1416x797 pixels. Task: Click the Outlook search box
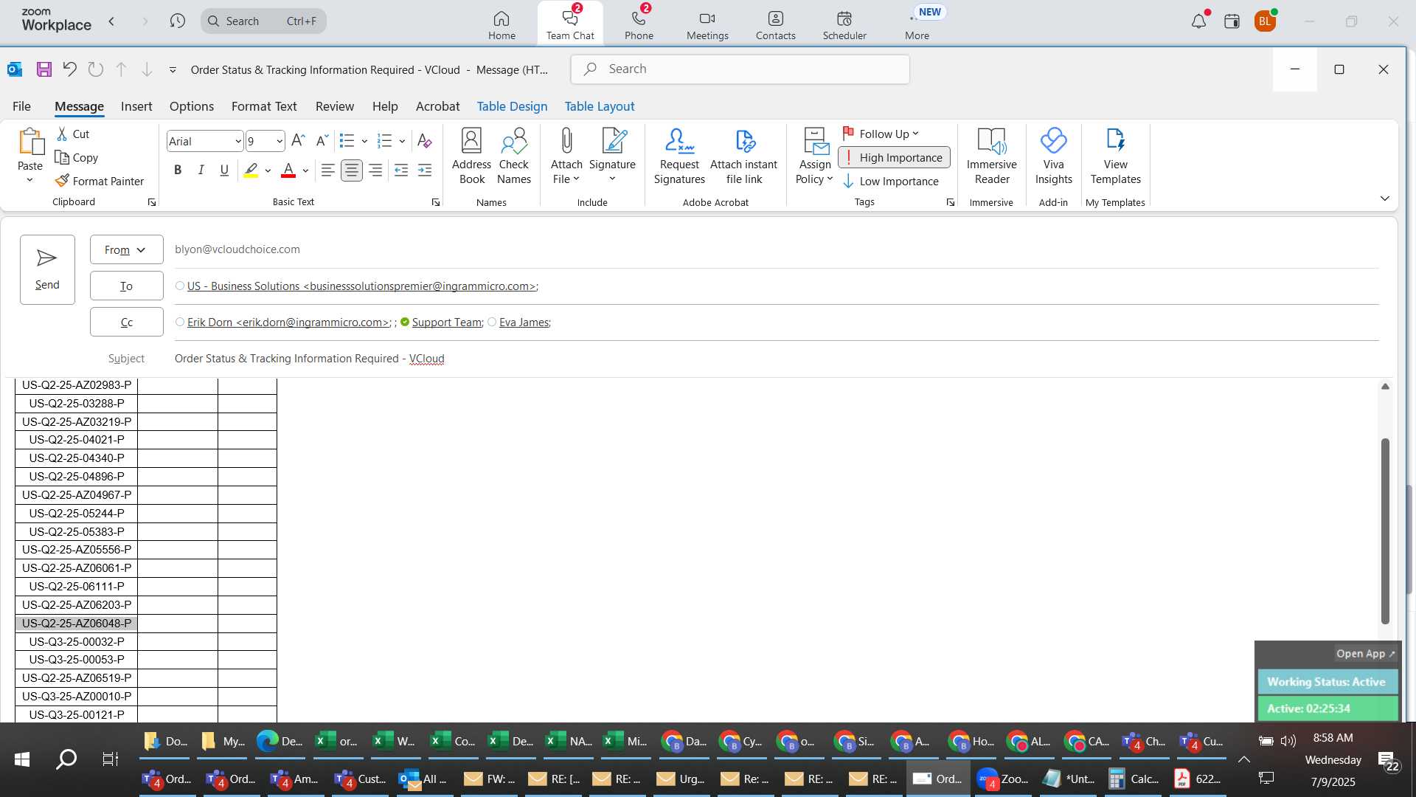740,69
